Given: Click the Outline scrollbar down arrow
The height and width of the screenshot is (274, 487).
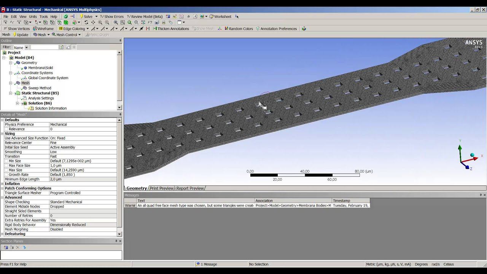Looking at the screenshot, I should [119, 108].
